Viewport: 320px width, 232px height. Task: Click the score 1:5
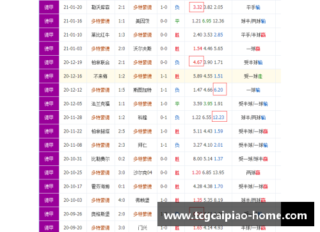pyautogui.click(x=122, y=90)
